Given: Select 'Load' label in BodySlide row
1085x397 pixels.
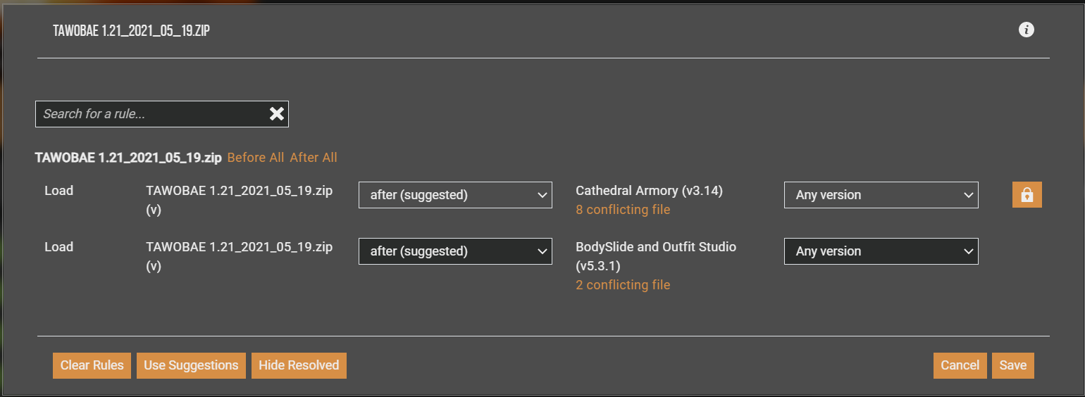Looking at the screenshot, I should coord(58,247).
